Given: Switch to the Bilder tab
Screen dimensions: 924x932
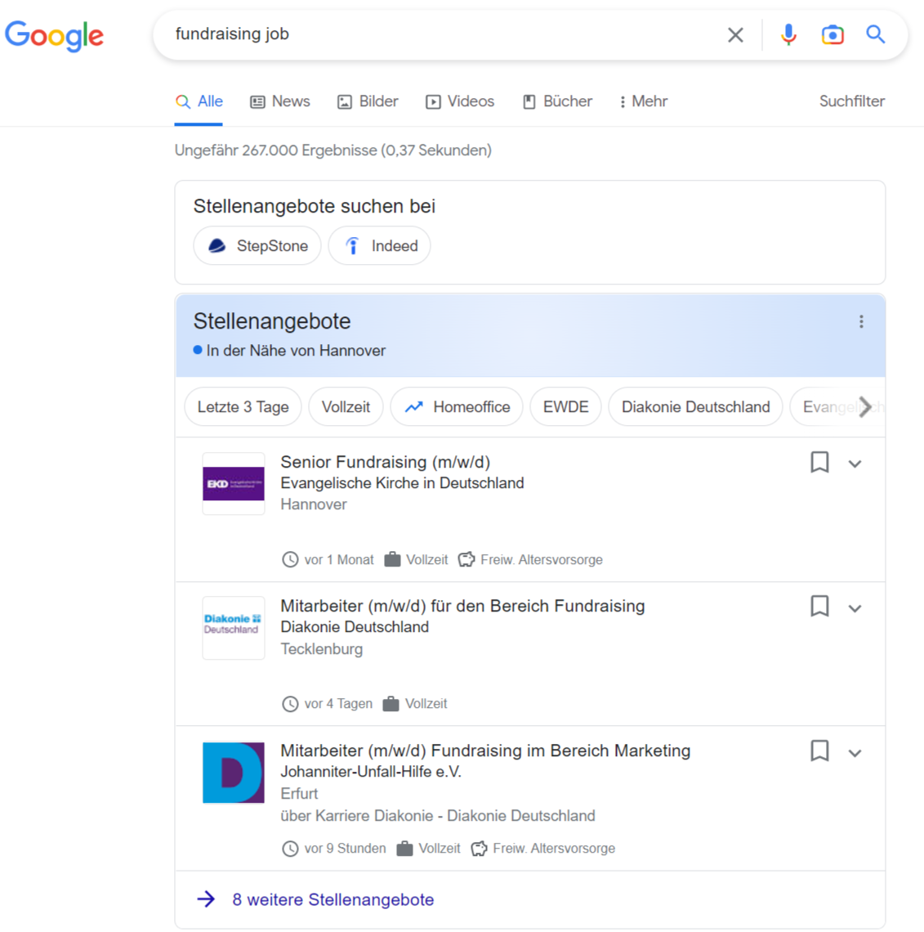Looking at the screenshot, I should (368, 101).
